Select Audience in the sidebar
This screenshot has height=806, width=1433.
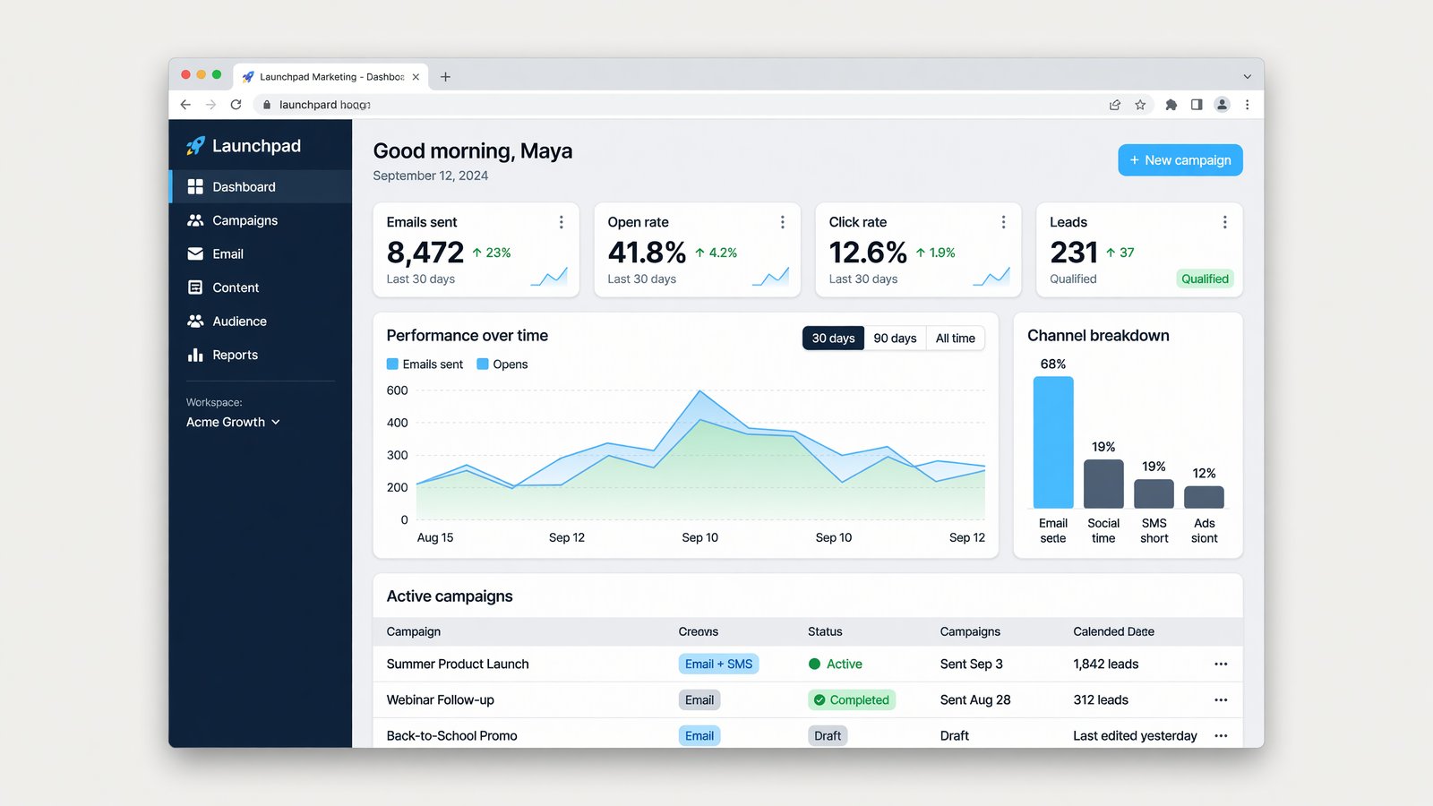coord(261,322)
